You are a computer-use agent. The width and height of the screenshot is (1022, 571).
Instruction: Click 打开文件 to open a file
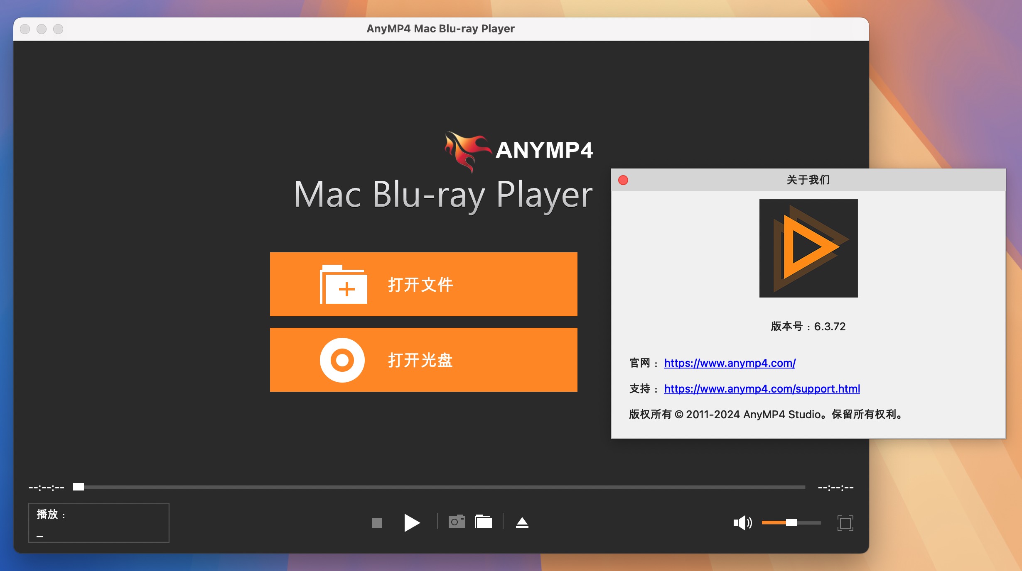pos(423,284)
